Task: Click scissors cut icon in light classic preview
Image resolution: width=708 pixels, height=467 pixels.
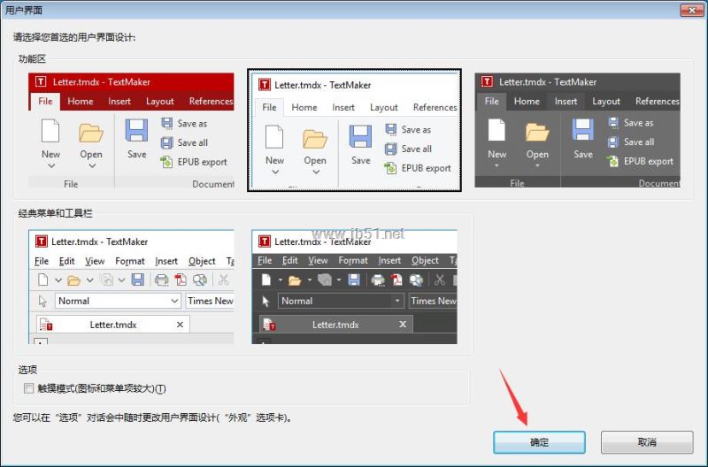Action: click(x=224, y=279)
